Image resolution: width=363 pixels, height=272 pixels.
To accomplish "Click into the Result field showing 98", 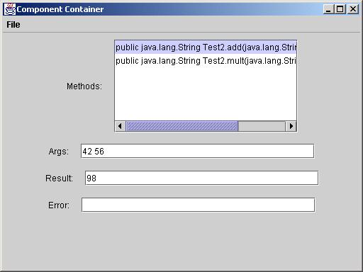I will click(x=201, y=178).
